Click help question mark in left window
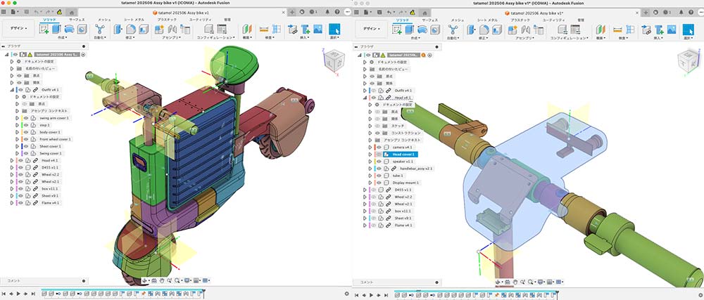704x300 pixels. coord(337,12)
